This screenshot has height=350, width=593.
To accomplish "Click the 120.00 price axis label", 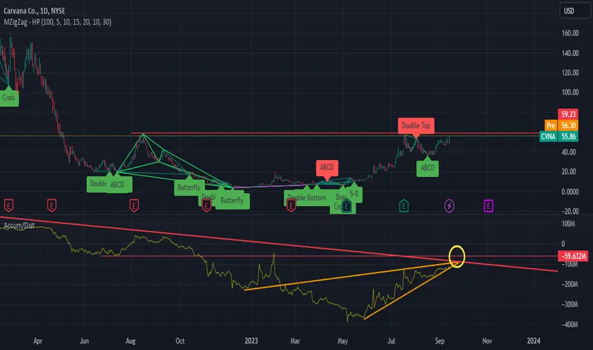I will click(x=570, y=73).
